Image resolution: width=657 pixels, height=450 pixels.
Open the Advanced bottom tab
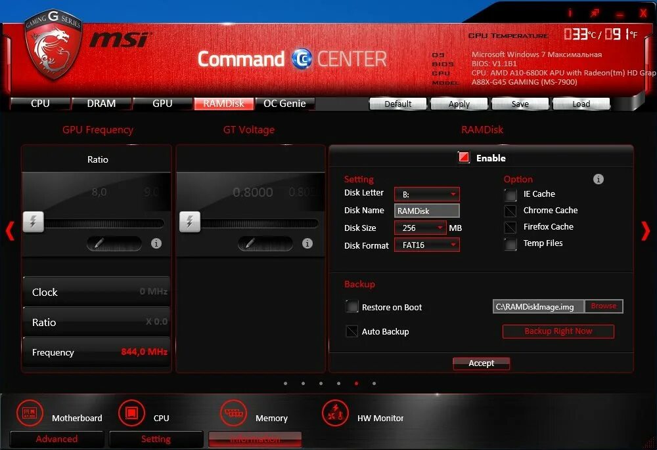57,439
